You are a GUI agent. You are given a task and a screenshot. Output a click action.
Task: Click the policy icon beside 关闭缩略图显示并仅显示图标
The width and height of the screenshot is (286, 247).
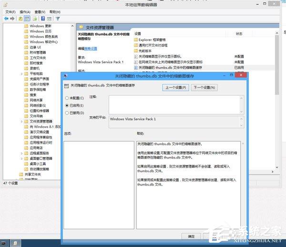(x=136, y=57)
